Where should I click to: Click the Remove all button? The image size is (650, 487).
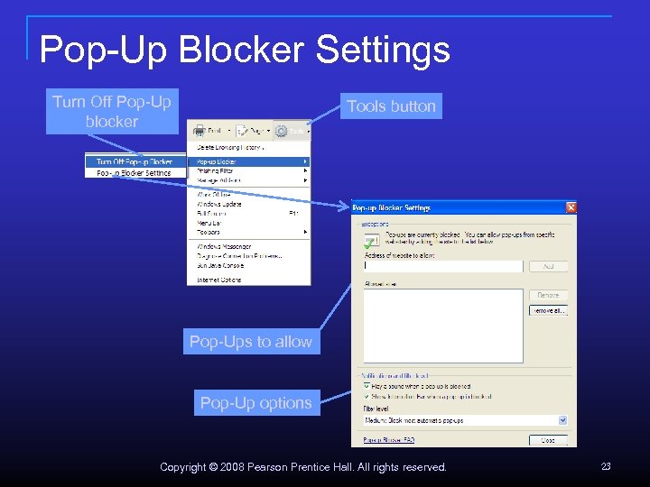(548, 310)
